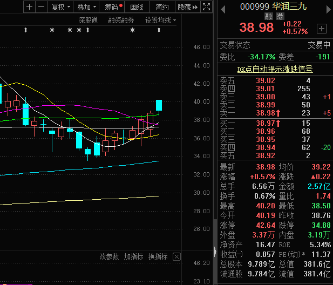Screen dimensions: 333x285
Task: Click the 买二 price 38.96
Action: (266, 131)
